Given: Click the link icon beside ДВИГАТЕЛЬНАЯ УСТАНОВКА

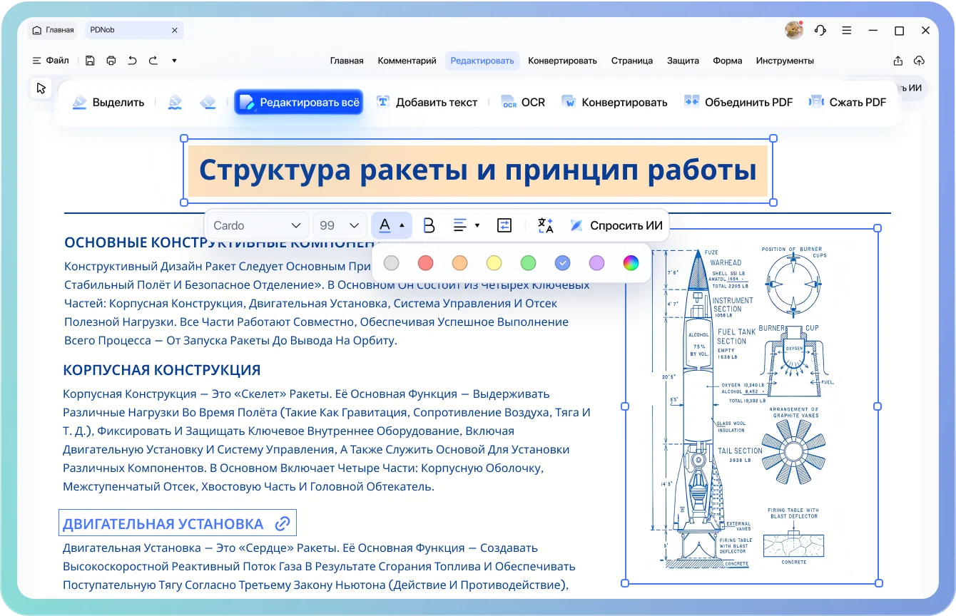Looking at the screenshot, I should point(283,523).
